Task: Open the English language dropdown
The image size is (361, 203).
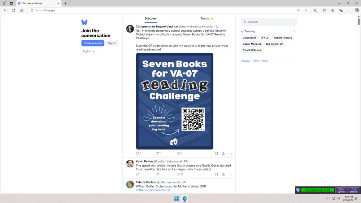Action: [x=89, y=51]
